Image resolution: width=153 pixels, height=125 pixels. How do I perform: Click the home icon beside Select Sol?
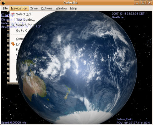13,14
